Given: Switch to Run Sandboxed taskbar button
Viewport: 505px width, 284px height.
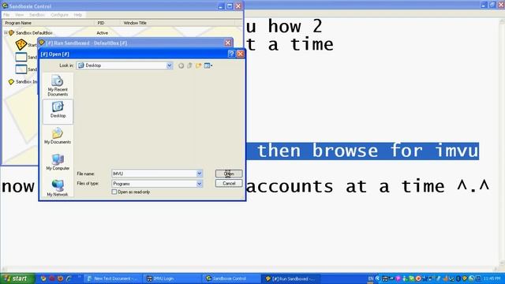Looking at the screenshot, I should click(291, 278).
